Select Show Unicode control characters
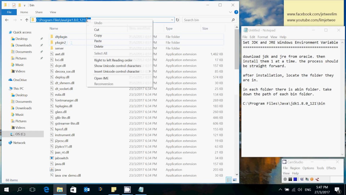The height and width of the screenshot is (195, 346). click(117, 66)
